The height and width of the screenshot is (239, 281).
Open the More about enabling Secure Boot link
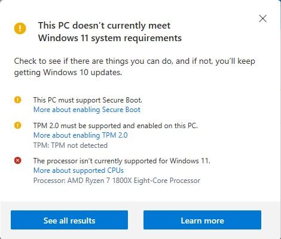click(87, 110)
